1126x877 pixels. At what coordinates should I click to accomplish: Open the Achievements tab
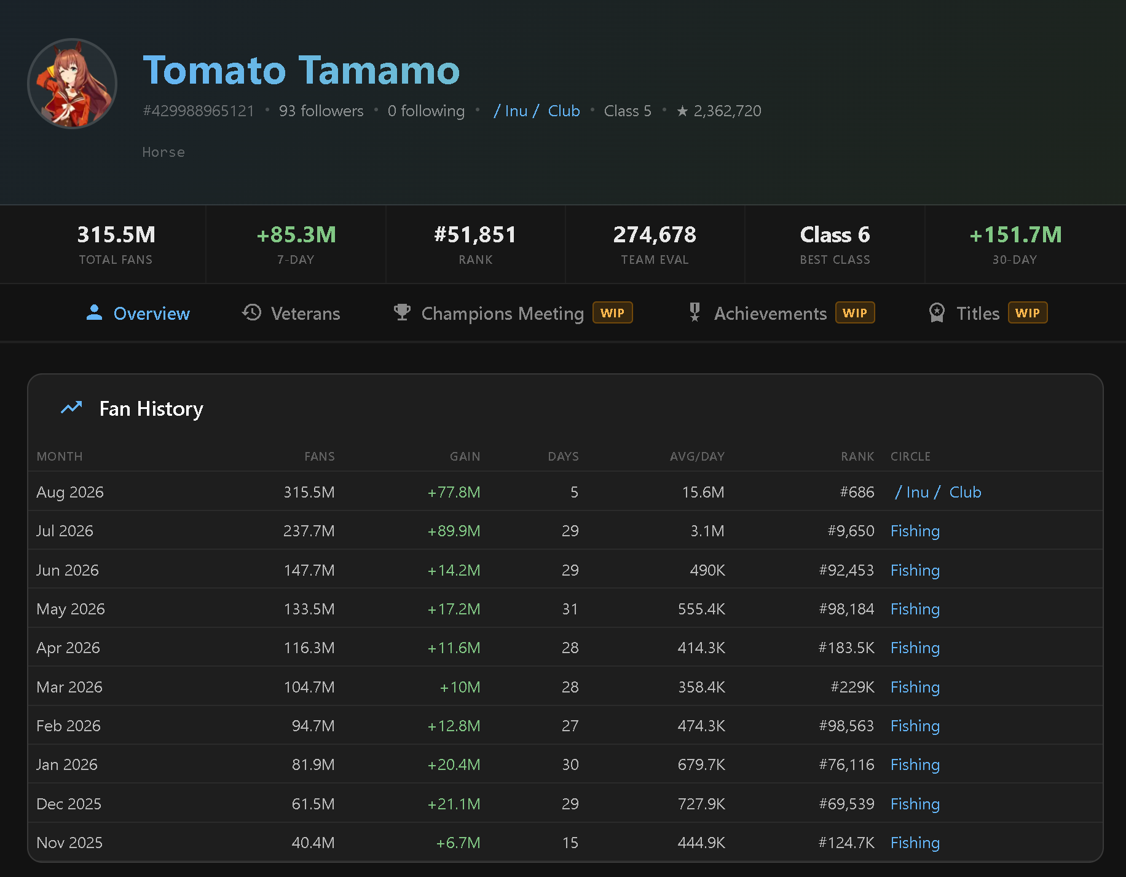click(781, 313)
